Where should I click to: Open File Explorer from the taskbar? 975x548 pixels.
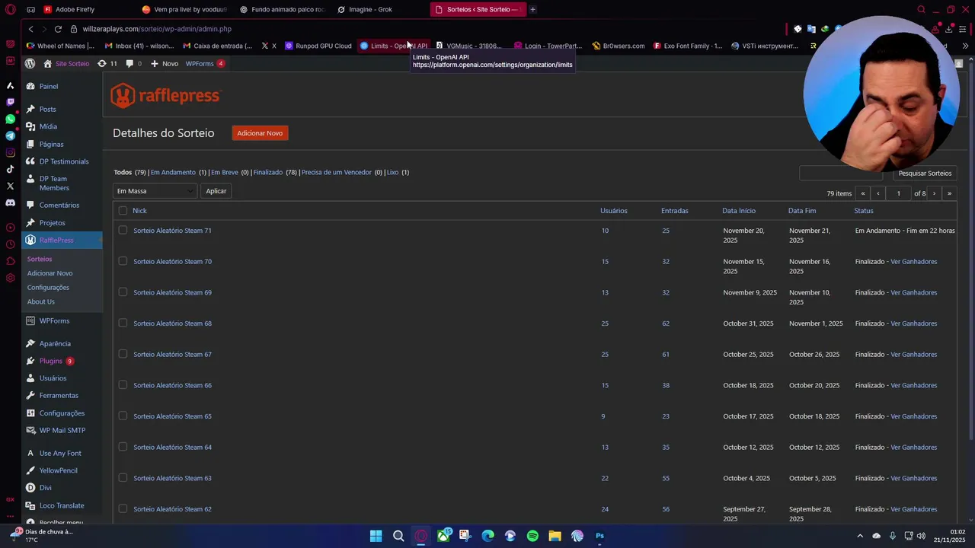click(x=555, y=536)
